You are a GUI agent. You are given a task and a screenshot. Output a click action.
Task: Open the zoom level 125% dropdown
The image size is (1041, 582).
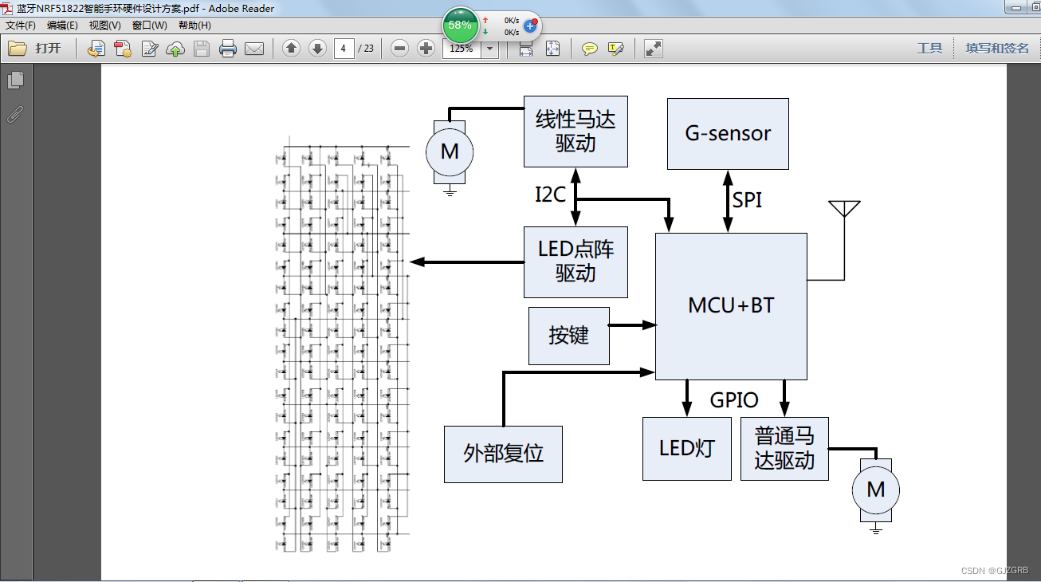(489, 49)
